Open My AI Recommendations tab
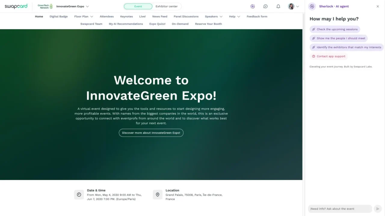Viewport: 385px width, 216px height. 126,24
